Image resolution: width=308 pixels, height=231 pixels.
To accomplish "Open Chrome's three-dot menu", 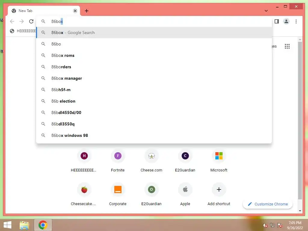I will 296,21.
